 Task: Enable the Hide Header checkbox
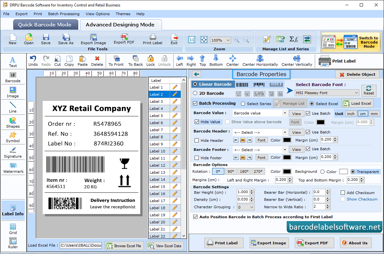197,141
